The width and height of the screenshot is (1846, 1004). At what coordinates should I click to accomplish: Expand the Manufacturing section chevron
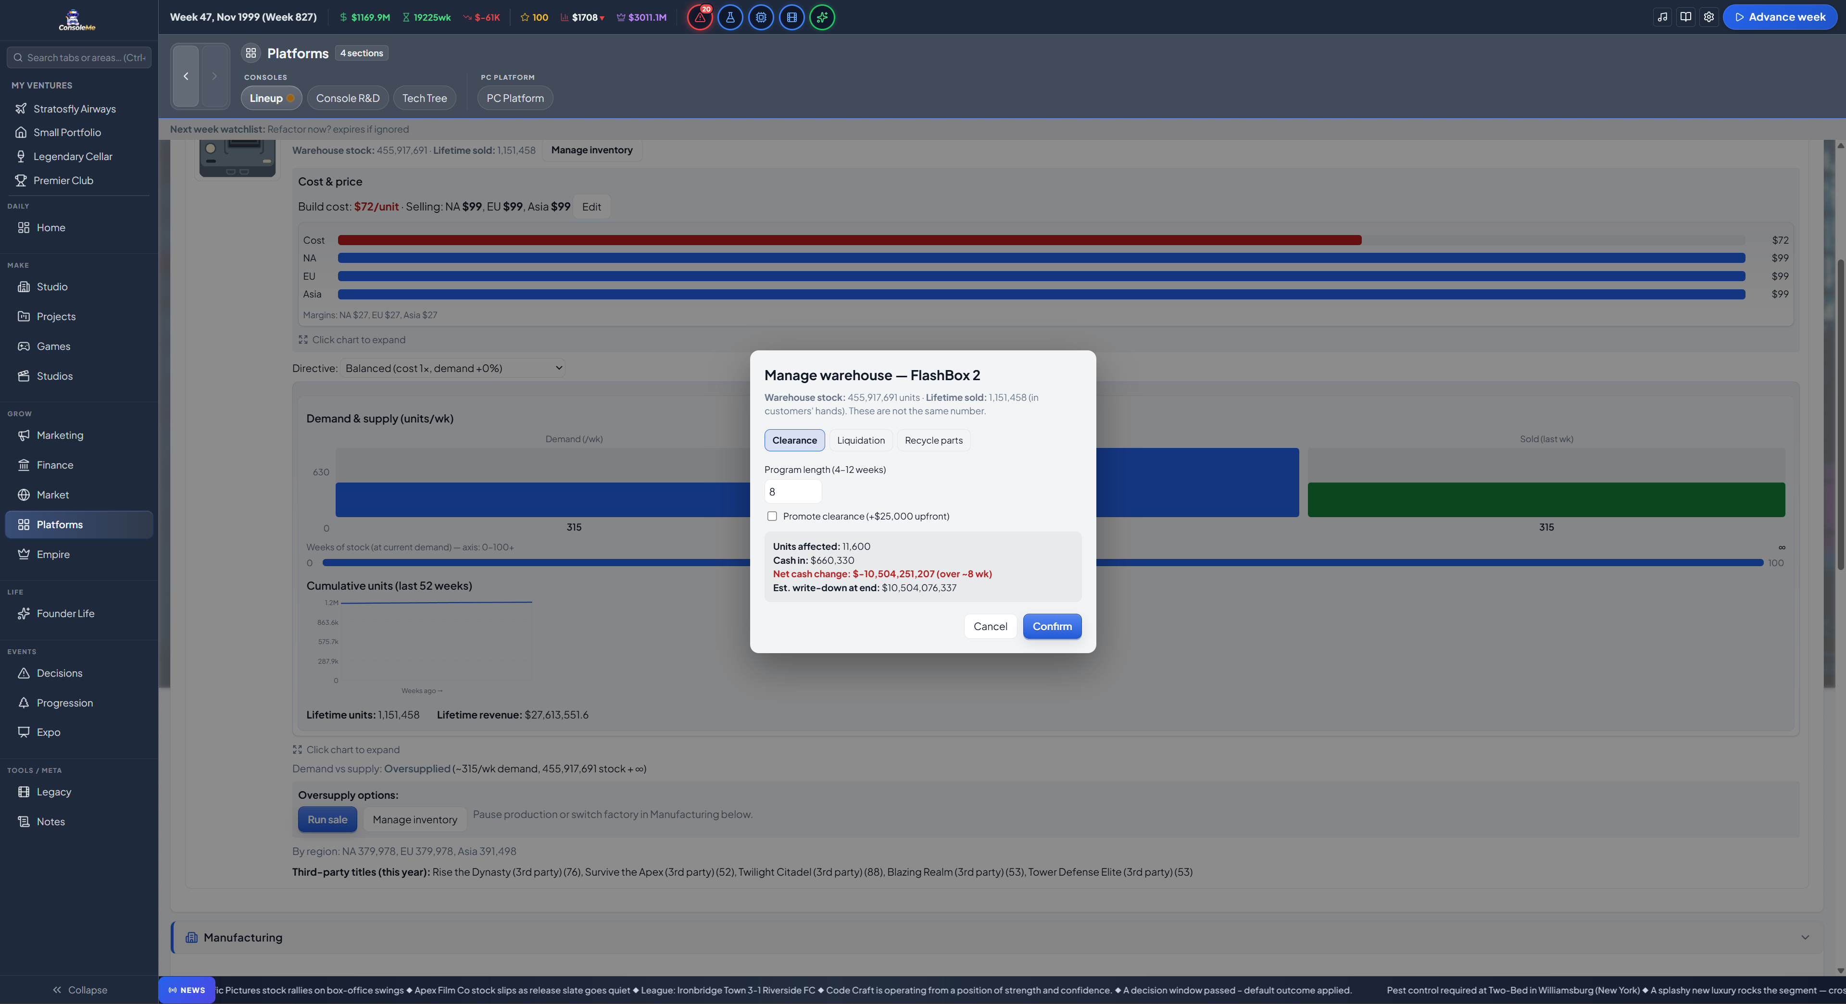coord(1805,937)
